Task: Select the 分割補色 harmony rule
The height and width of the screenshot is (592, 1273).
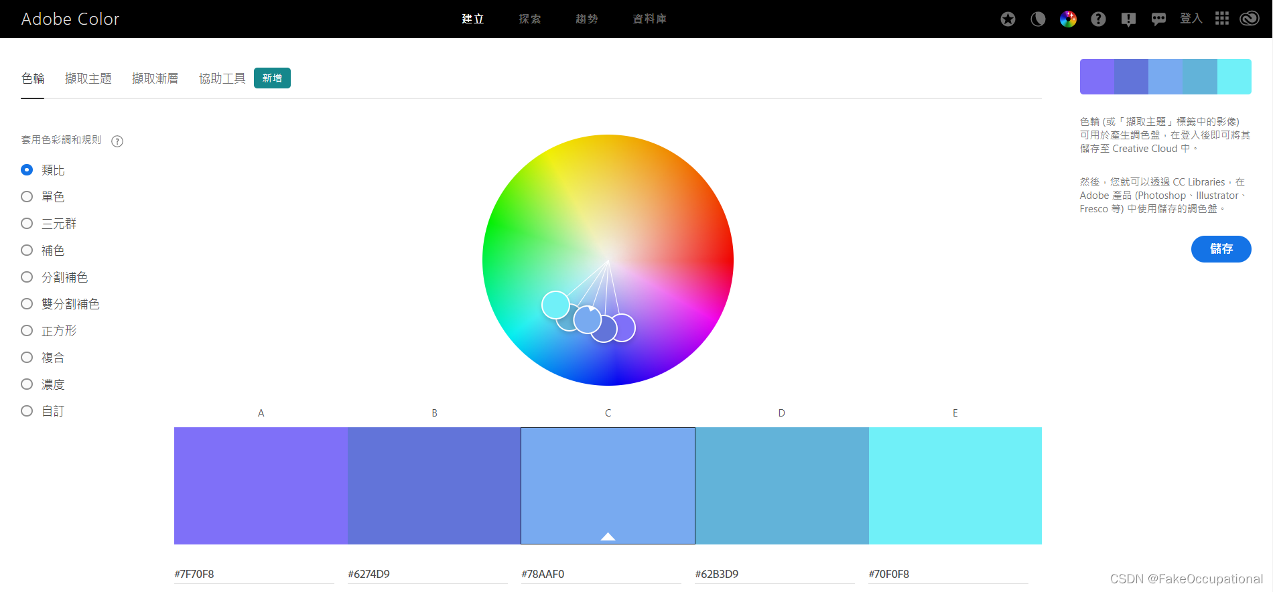Action: tap(54, 277)
